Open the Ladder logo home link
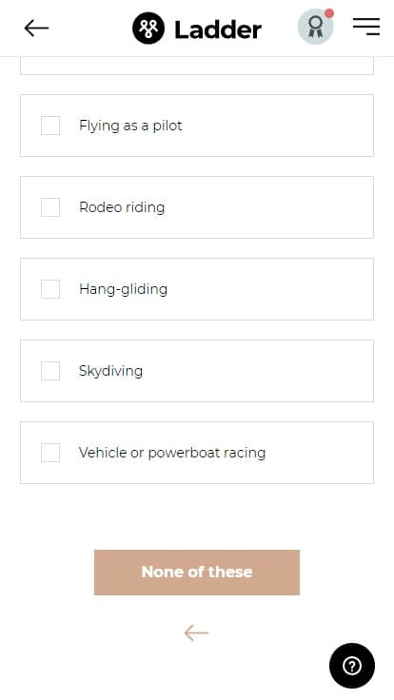The image size is (394, 700). (197, 29)
